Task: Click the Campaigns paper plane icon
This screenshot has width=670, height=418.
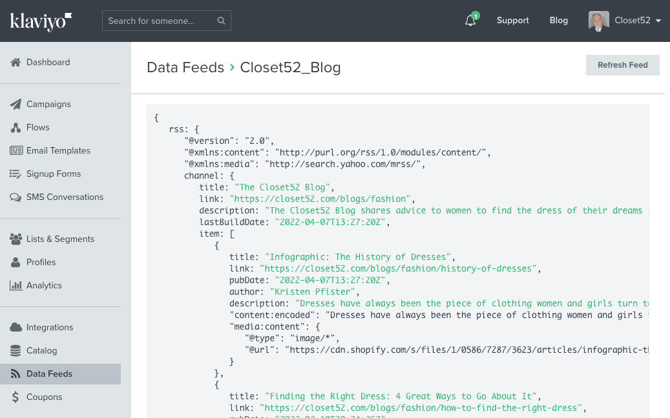Action: tap(16, 104)
